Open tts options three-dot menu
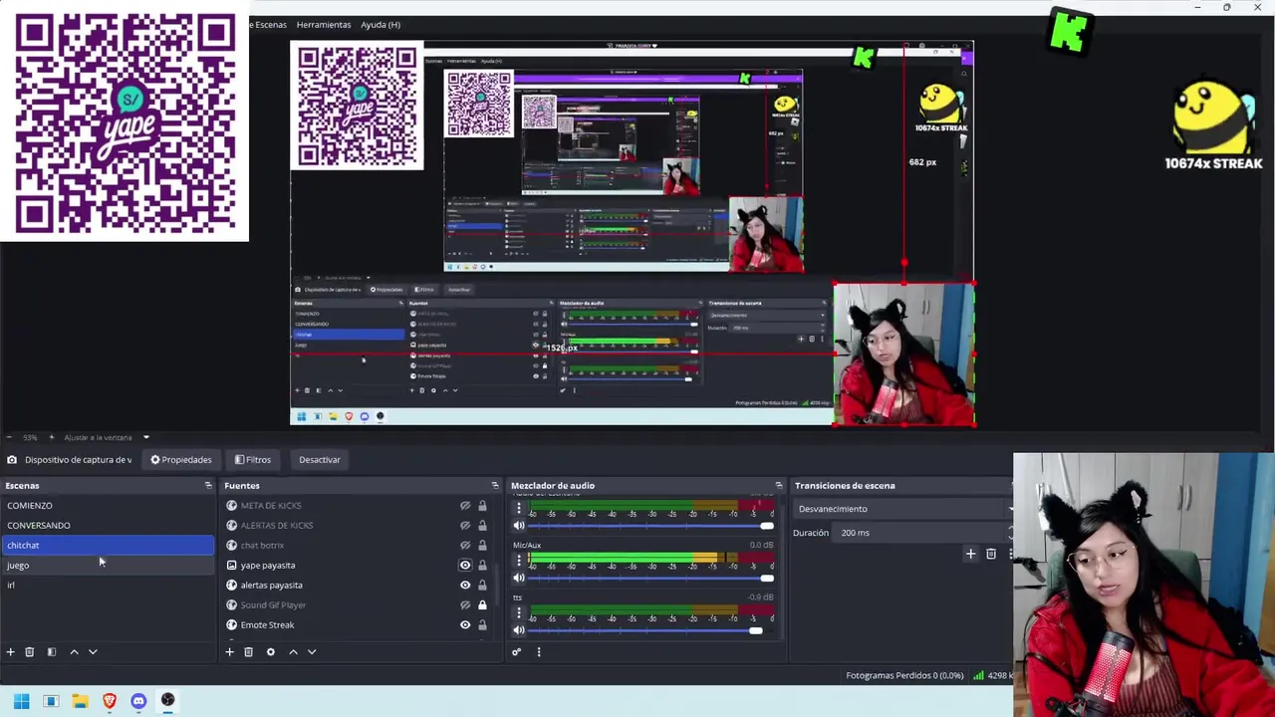The height and width of the screenshot is (717, 1275). pyautogui.click(x=519, y=612)
